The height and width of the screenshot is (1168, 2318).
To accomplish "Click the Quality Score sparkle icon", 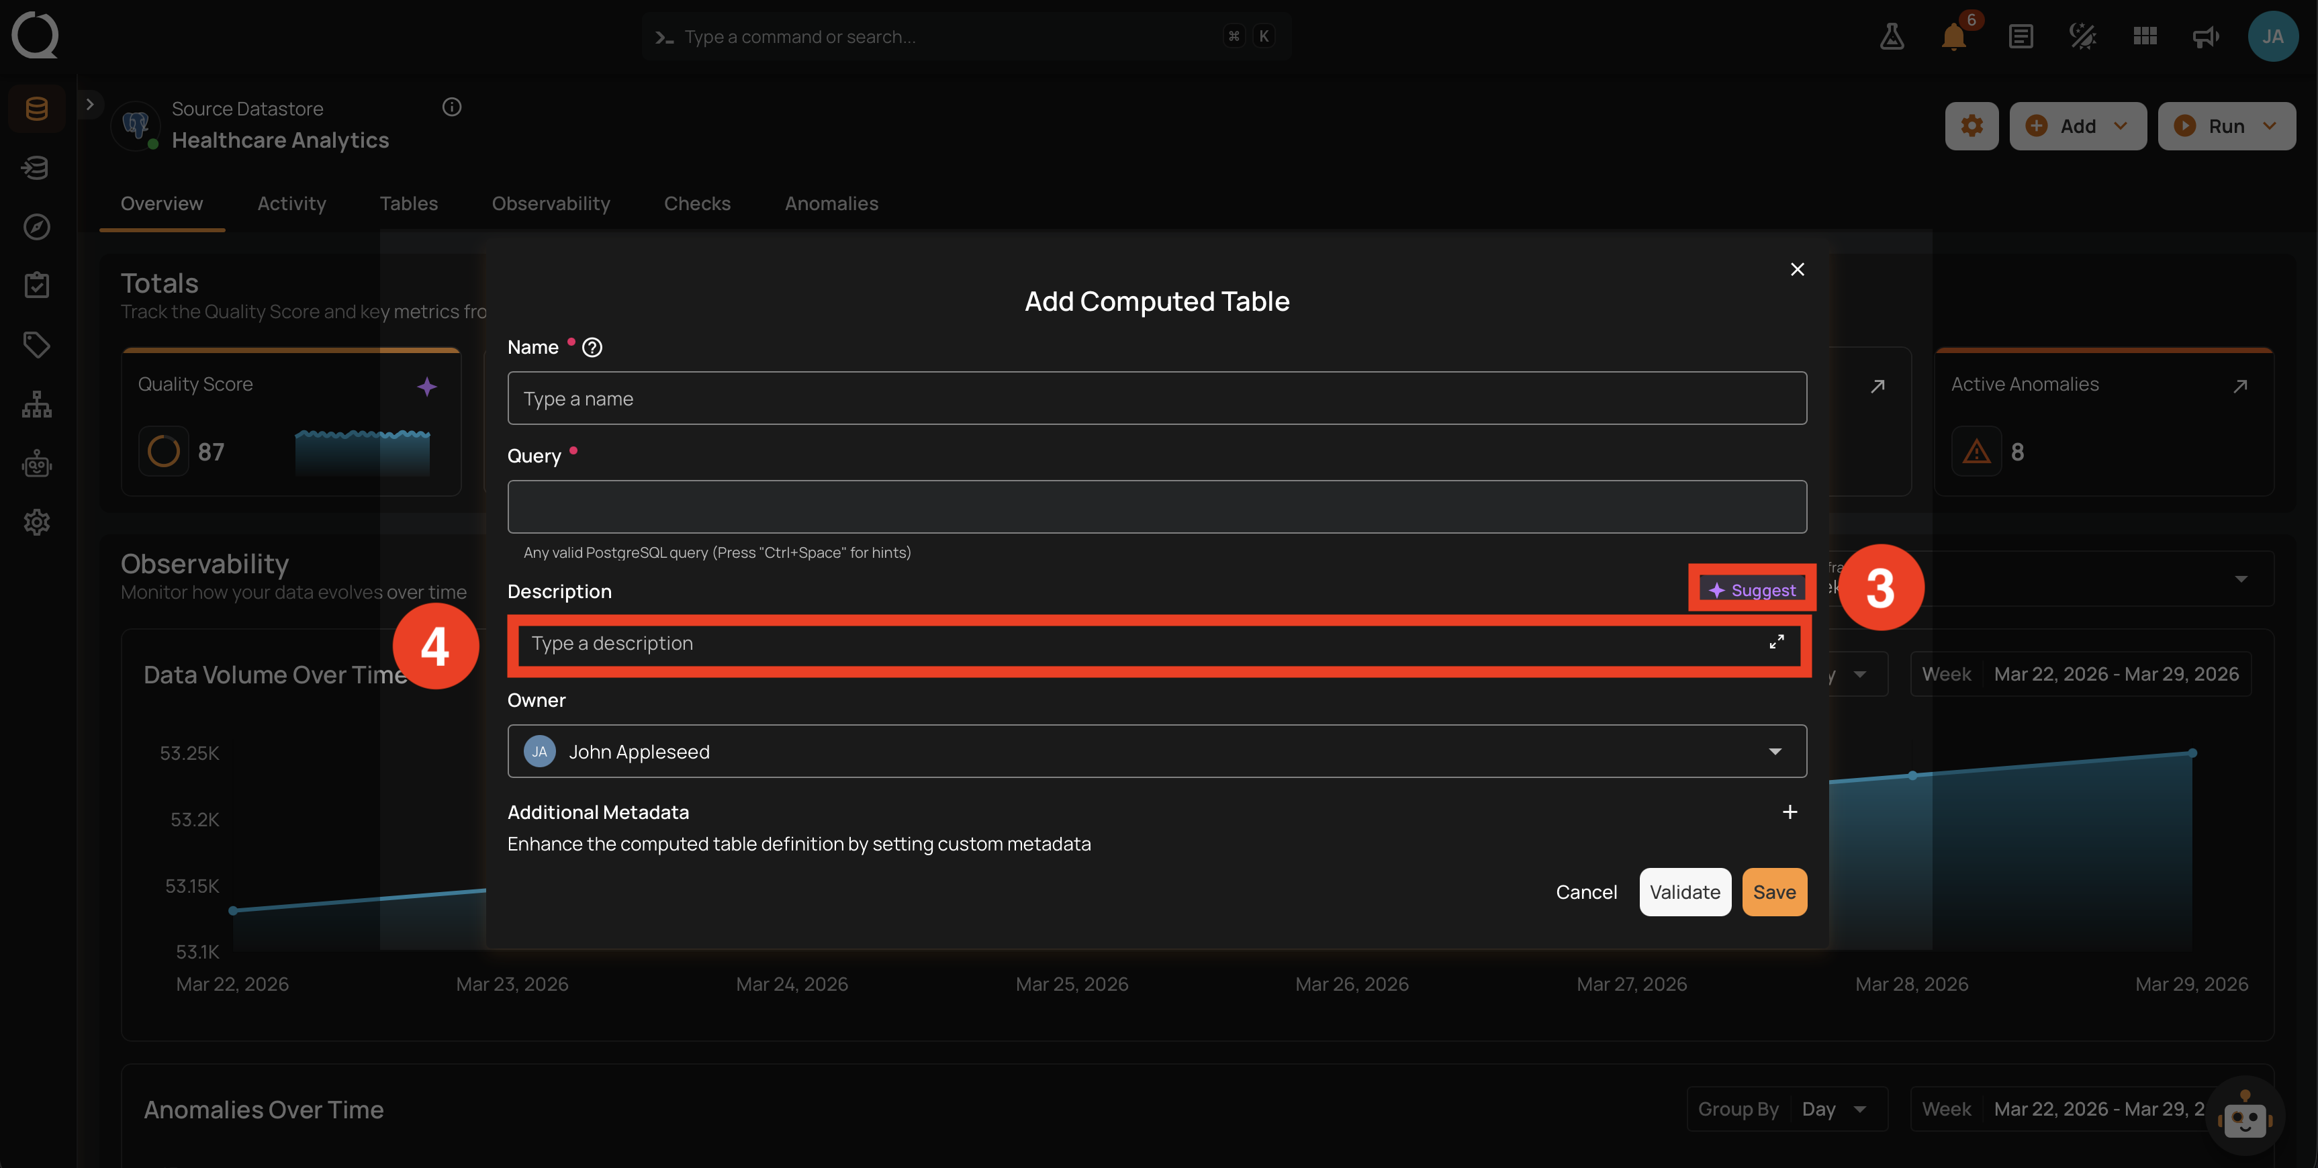I will click(x=426, y=386).
